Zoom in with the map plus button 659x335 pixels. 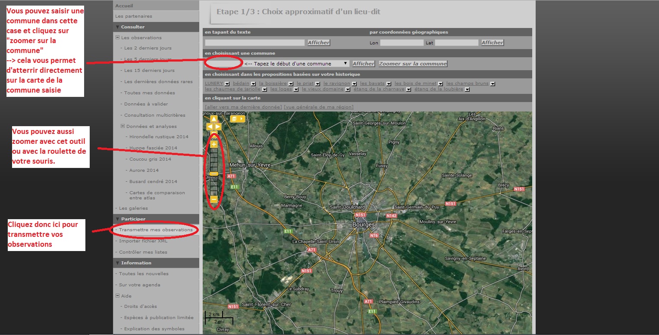pyautogui.click(x=214, y=144)
